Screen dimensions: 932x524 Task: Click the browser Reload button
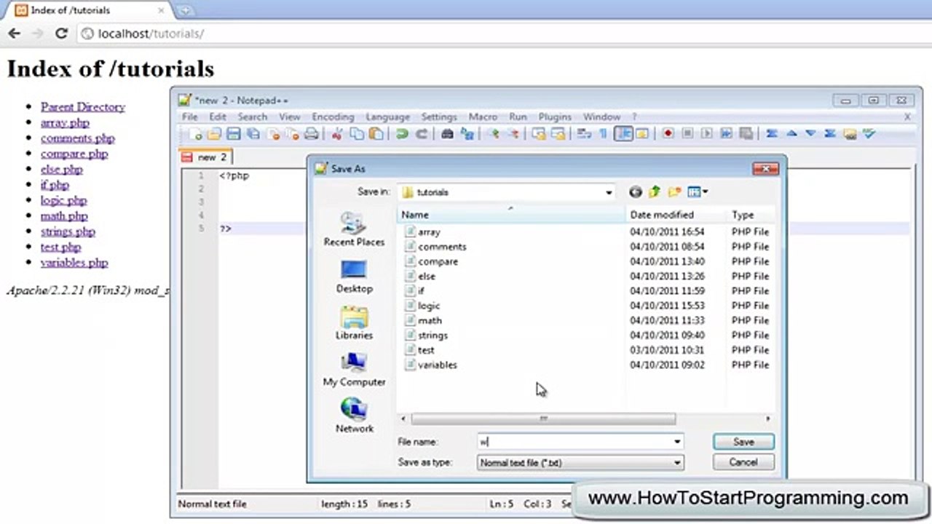point(61,33)
